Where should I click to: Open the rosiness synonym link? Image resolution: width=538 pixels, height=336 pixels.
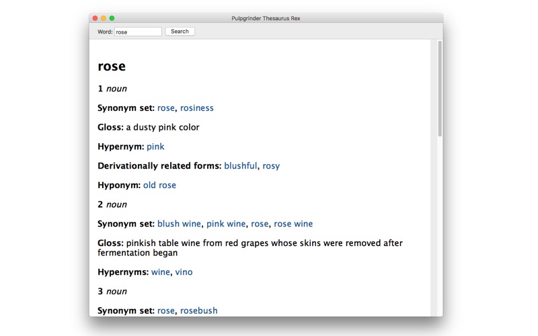[196, 108]
